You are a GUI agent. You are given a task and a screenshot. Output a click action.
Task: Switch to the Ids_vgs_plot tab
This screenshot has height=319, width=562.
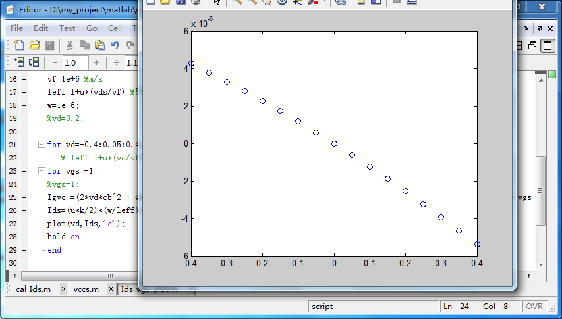click(156, 290)
